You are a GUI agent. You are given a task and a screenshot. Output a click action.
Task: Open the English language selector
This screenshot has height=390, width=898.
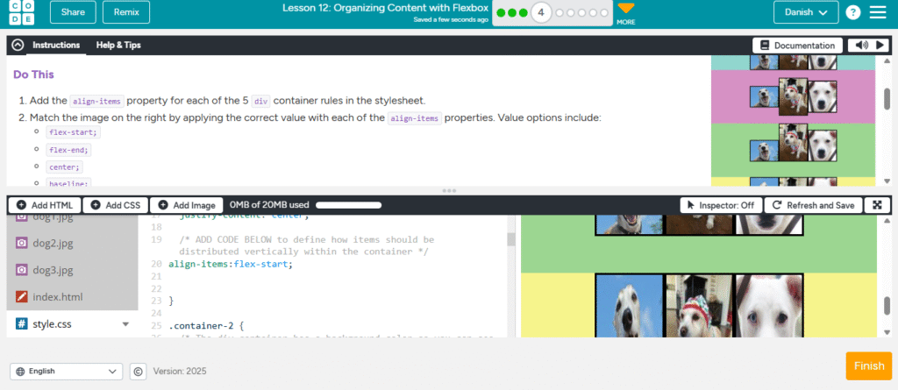click(66, 372)
